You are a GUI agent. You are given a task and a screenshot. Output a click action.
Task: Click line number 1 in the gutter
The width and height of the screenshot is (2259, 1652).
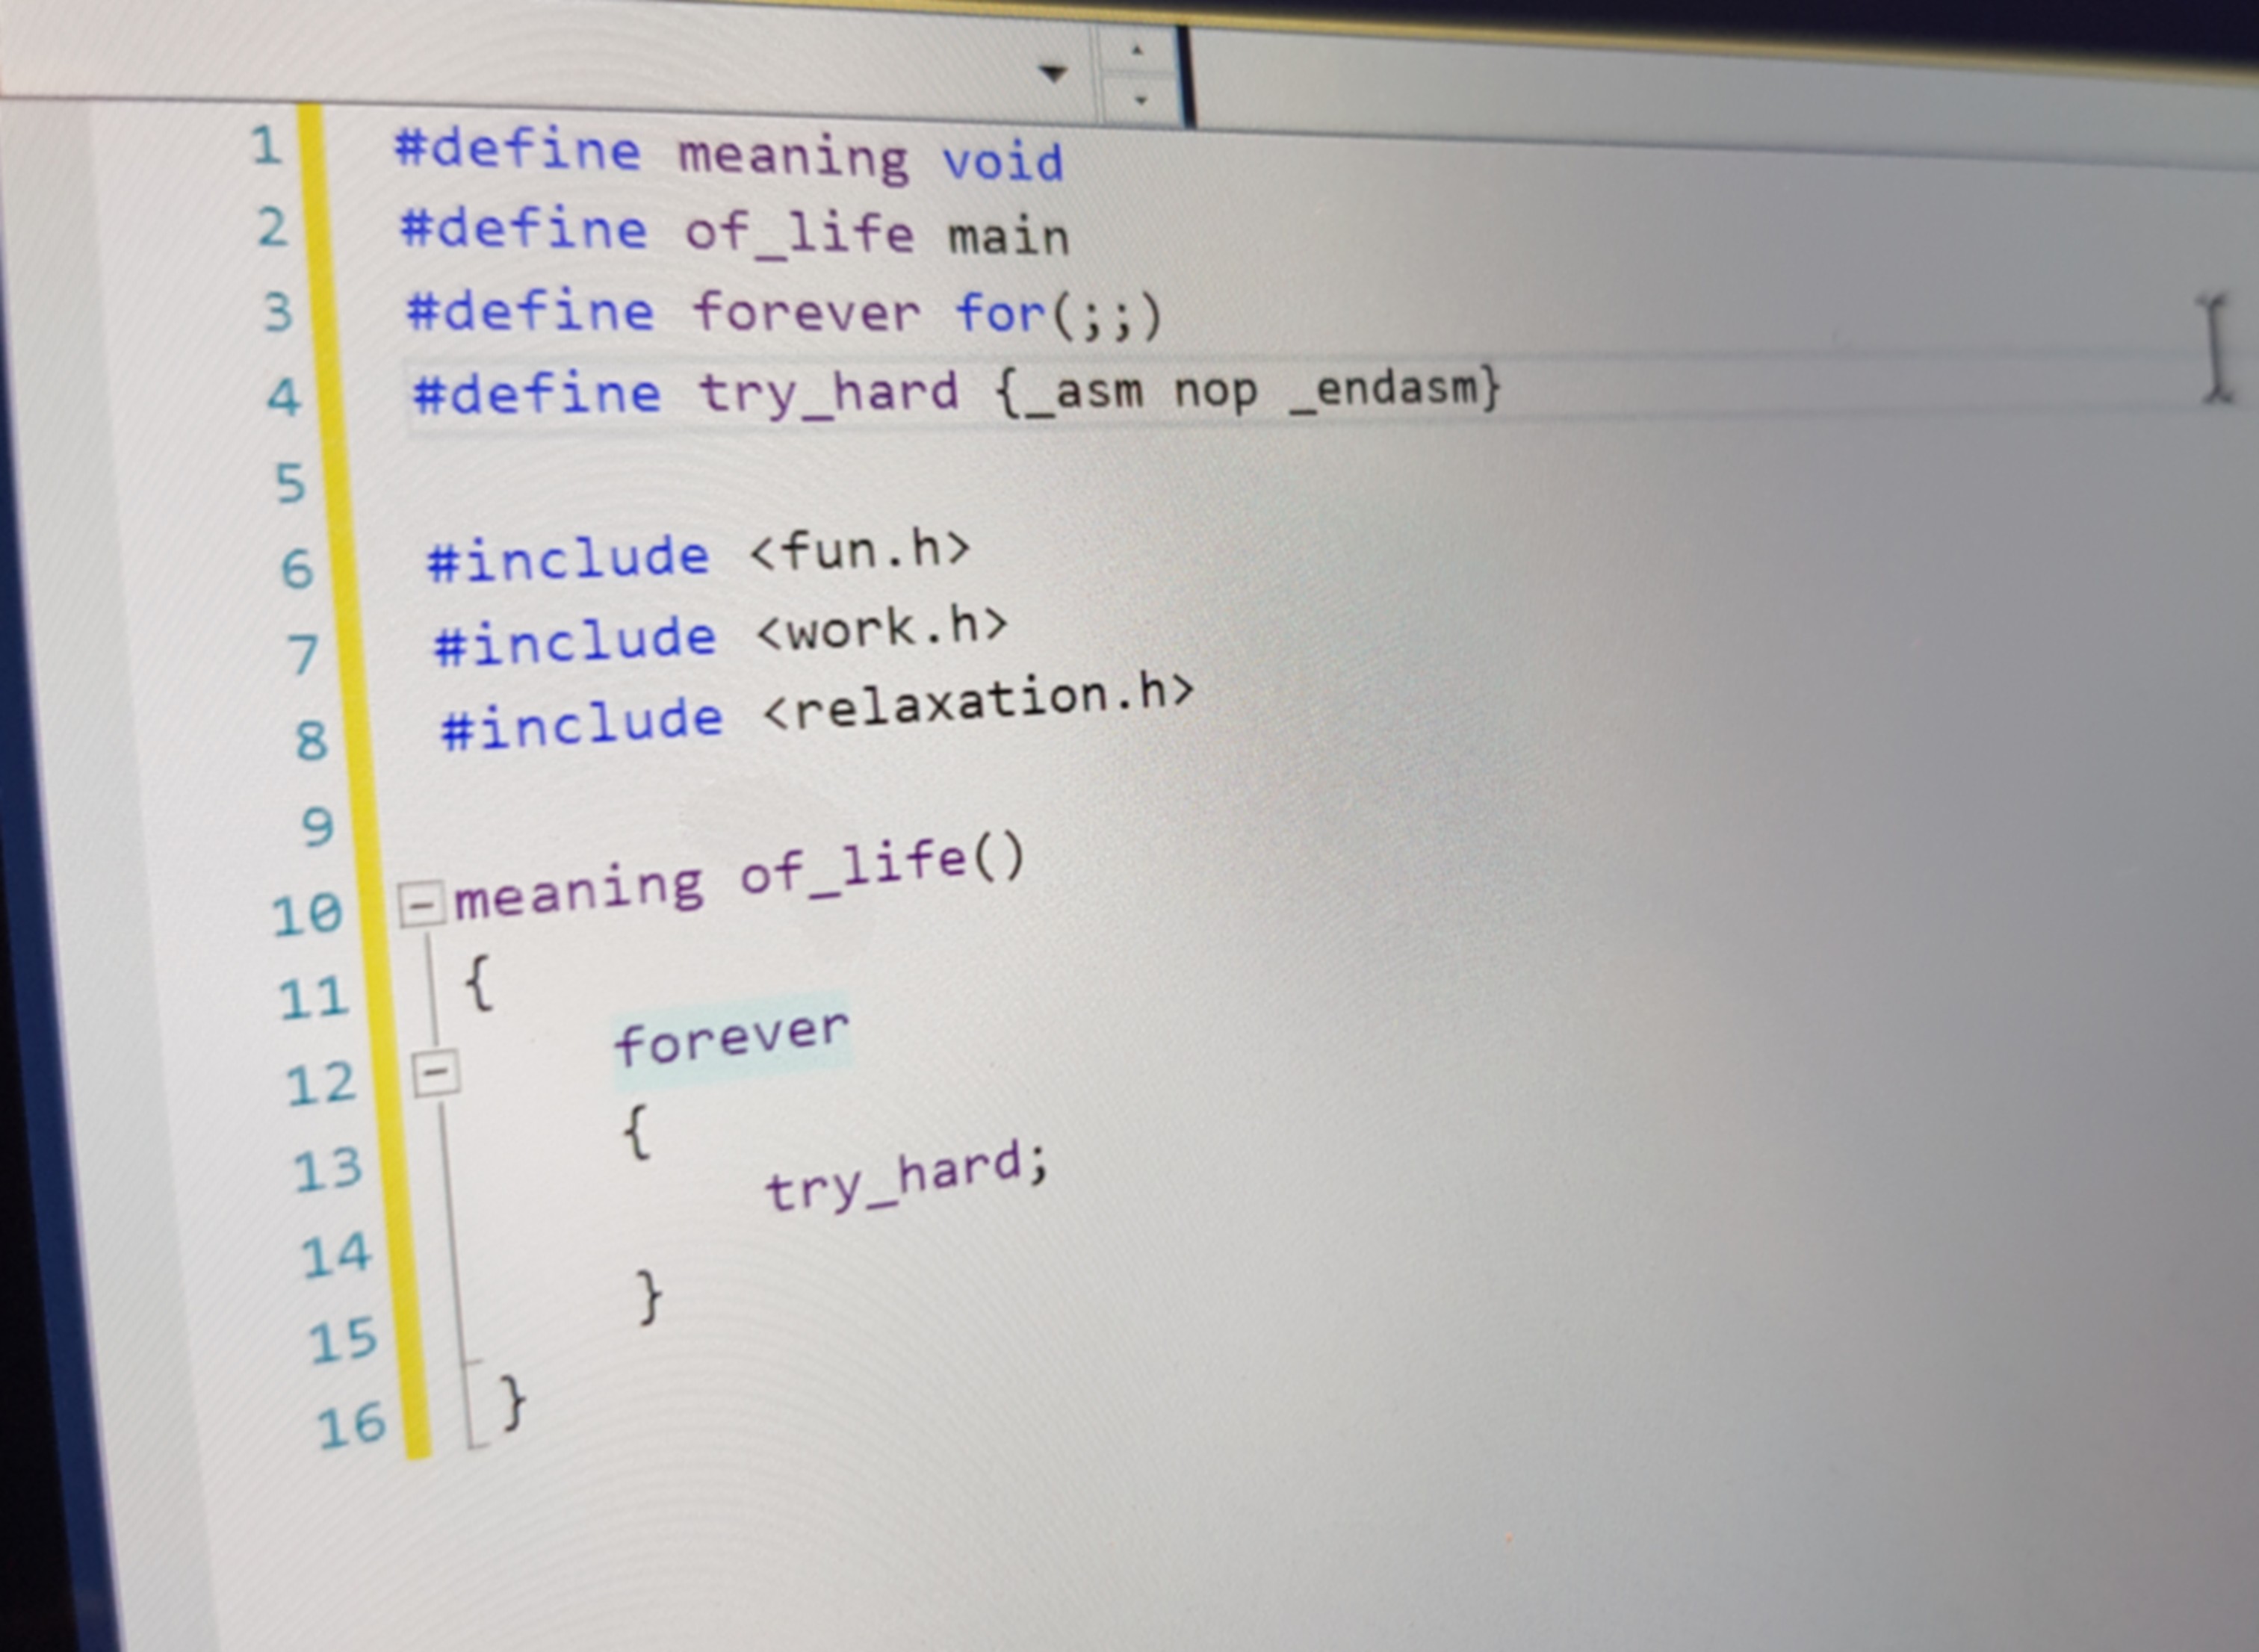point(265,146)
